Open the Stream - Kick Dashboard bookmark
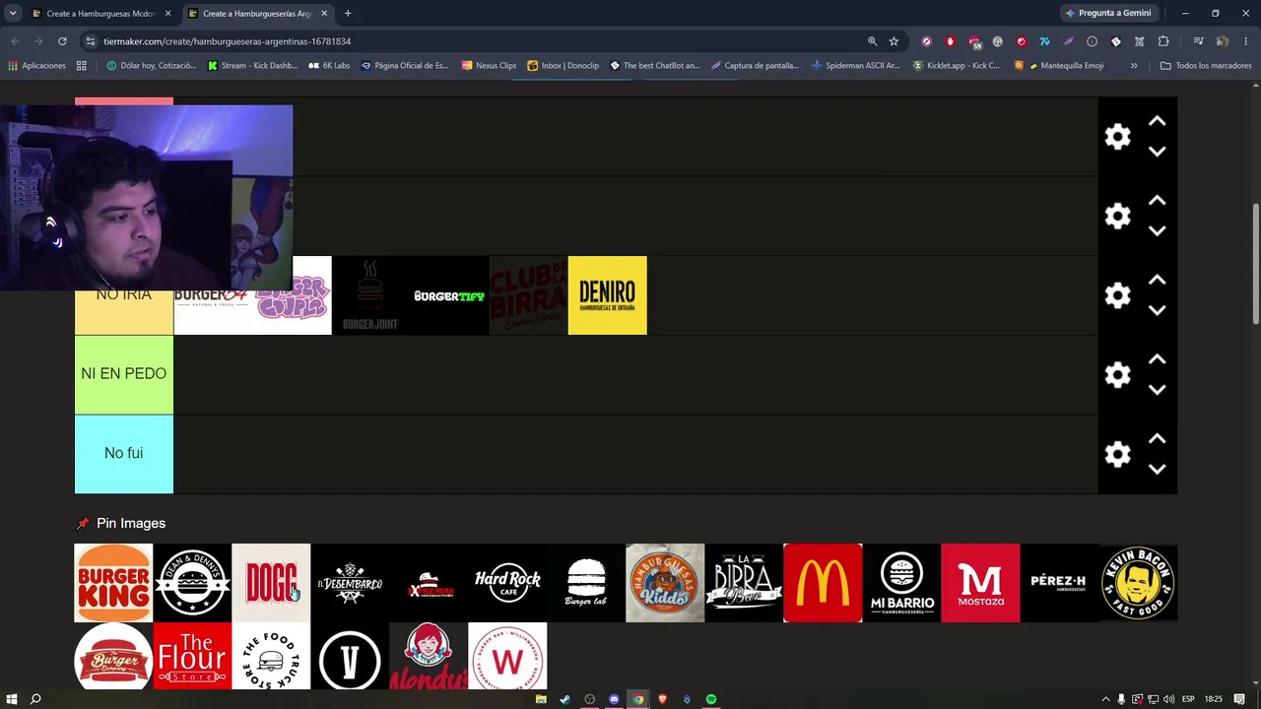 252,66
